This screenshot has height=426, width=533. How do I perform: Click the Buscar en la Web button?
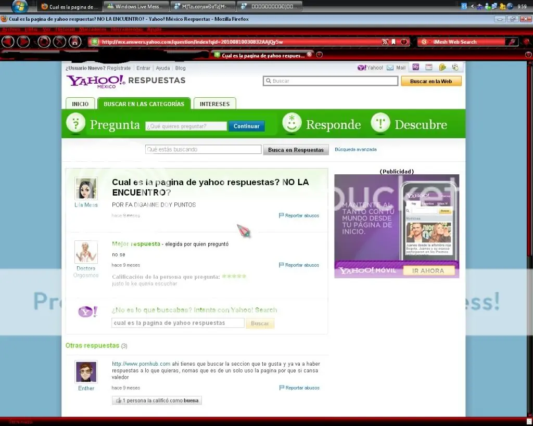click(431, 81)
